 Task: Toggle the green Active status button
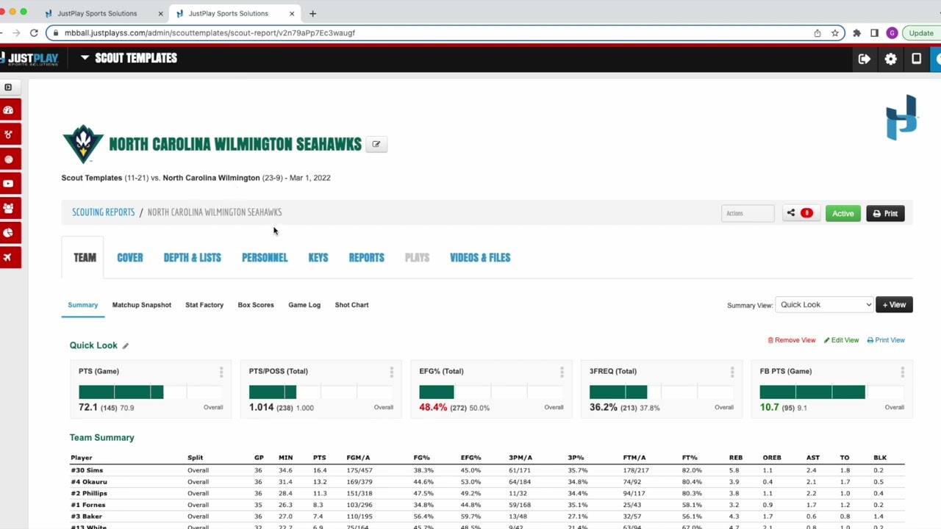(x=842, y=213)
